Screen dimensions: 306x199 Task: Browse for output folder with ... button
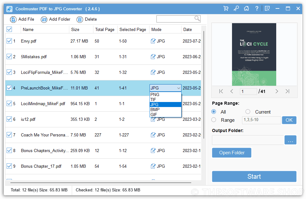pyautogui.click(x=290, y=140)
